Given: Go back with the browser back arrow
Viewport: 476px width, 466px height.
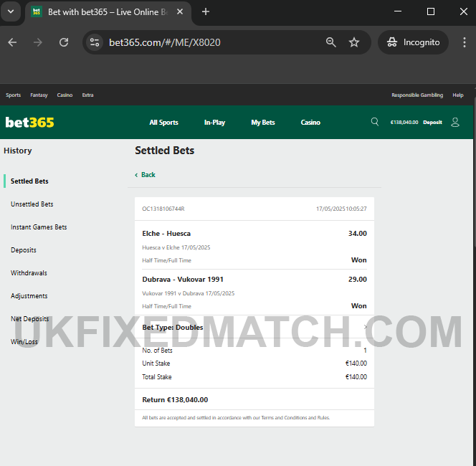Looking at the screenshot, I should (12, 42).
